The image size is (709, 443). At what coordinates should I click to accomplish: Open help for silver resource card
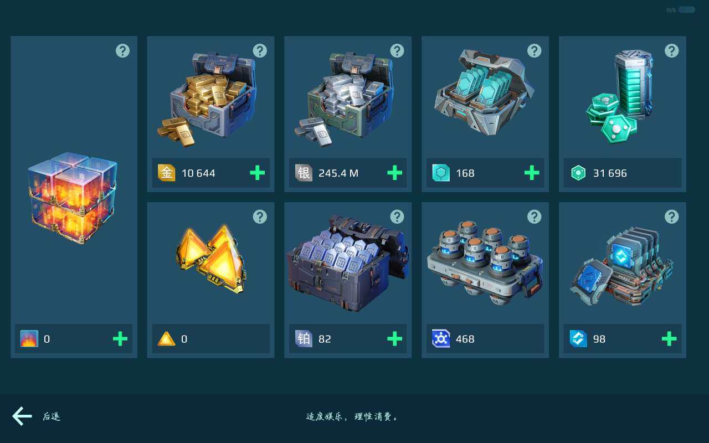coord(397,51)
